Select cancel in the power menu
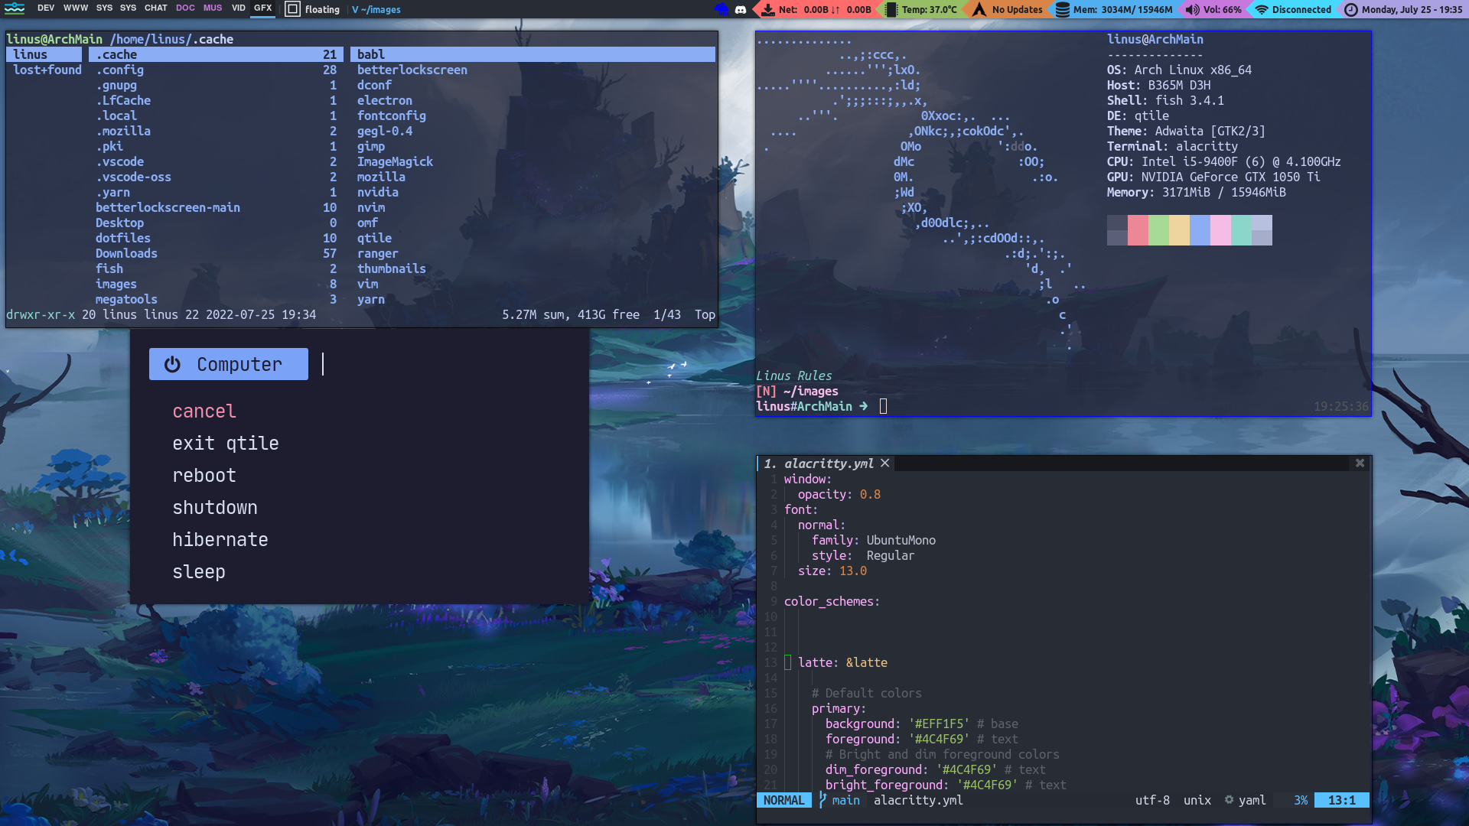The image size is (1469, 826). click(x=204, y=411)
